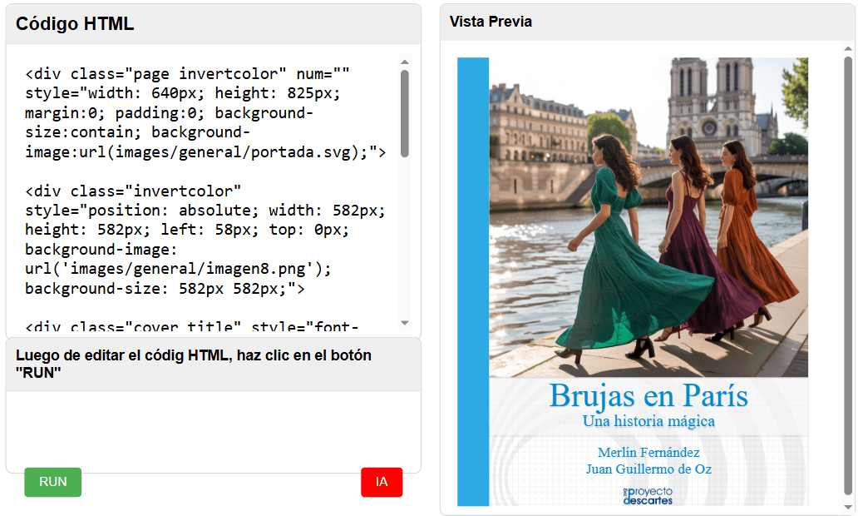
Task: Click the "Brujas en París" book title
Action: point(648,395)
